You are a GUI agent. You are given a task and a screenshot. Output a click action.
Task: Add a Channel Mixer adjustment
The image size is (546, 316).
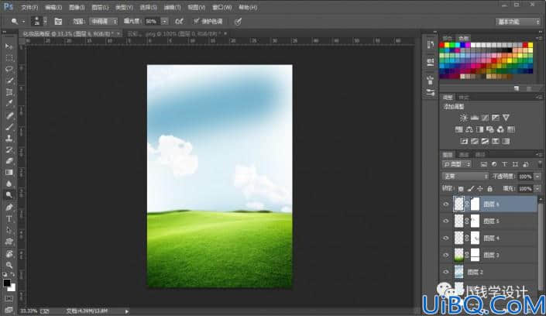point(500,129)
